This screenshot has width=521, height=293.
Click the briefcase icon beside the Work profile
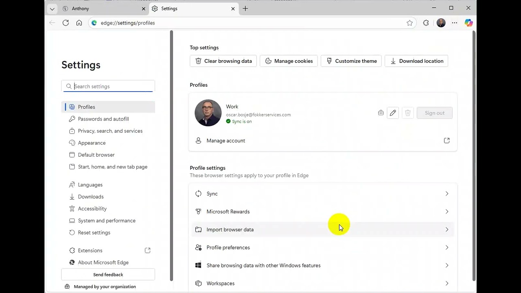click(381, 113)
